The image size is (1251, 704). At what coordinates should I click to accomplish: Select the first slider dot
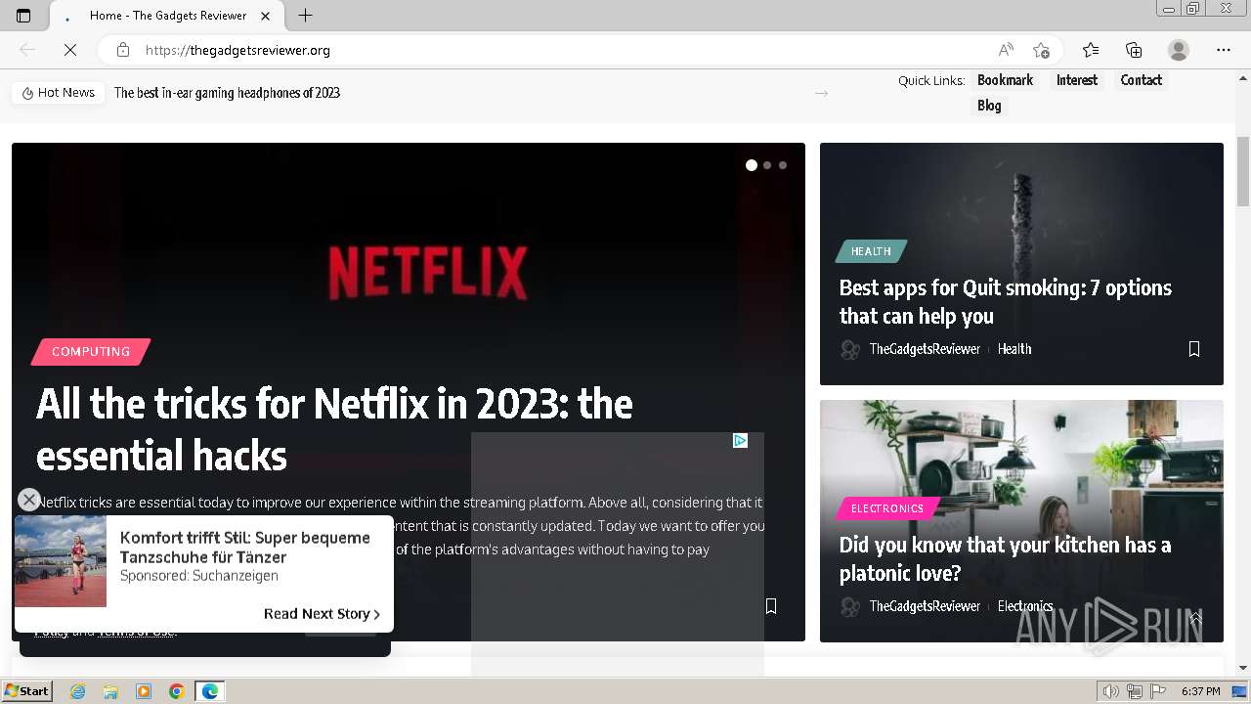point(752,165)
